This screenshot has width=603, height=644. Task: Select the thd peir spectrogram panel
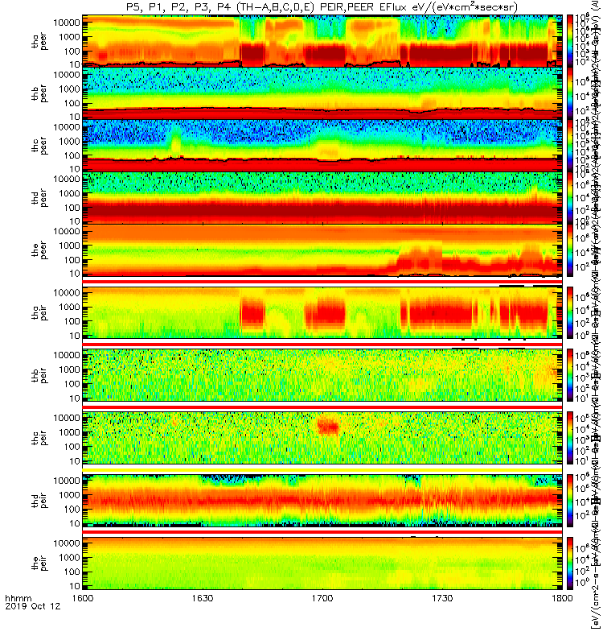322,500
